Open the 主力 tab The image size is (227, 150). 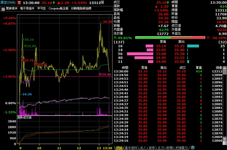point(160,148)
